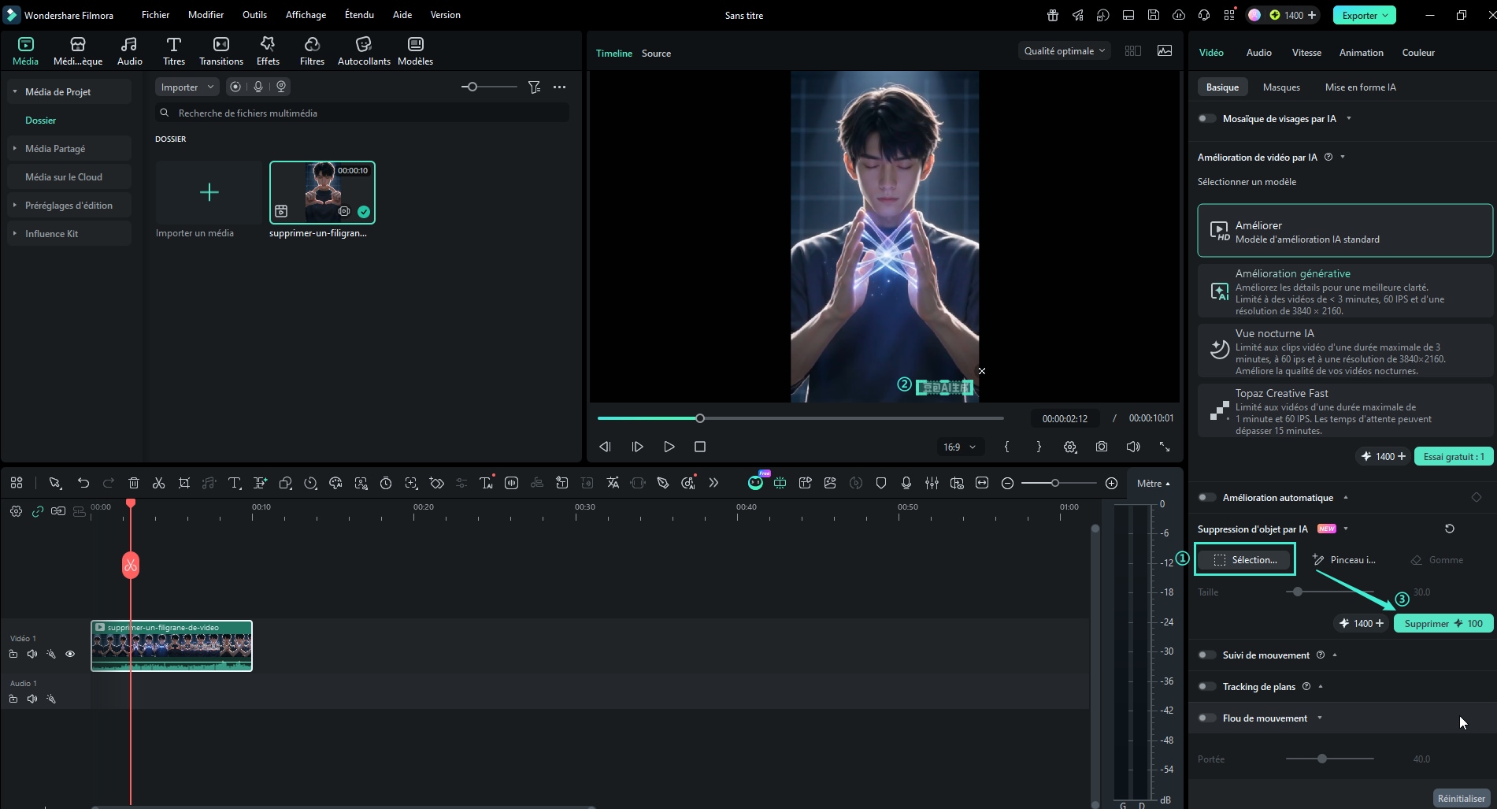Lock the Audio 1 track
Image resolution: width=1497 pixels, height=809 pixels.
13,699
